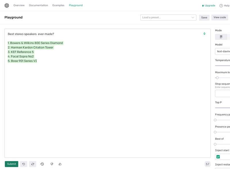Viewport: 230px width, 169px height.
Task: Click the line 'KEF Reference 5'
Action: pyautogui.click(x=22, y=52)
